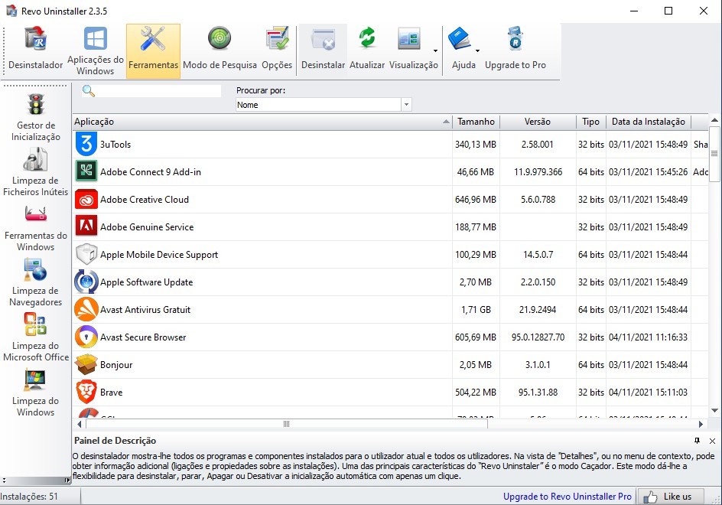Sort list by Tamanho column

(476, 122)
